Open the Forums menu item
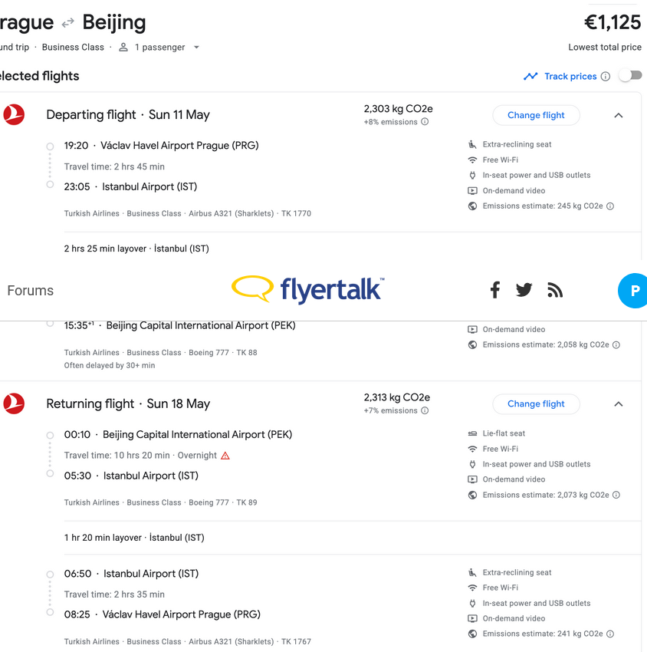 click(31, 291)
